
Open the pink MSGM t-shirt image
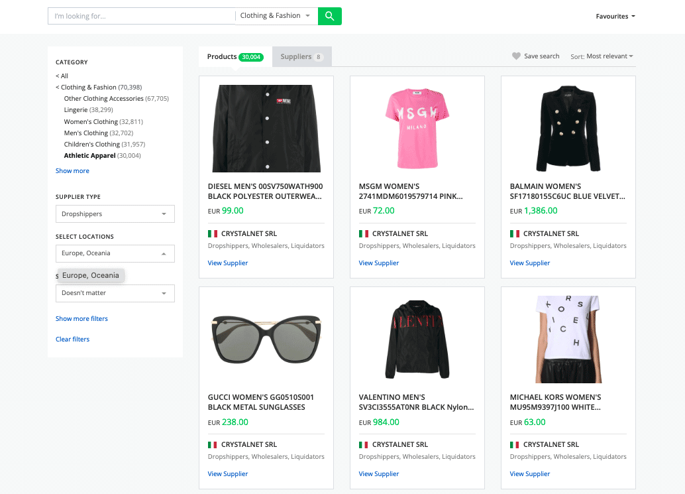[417, 128]
